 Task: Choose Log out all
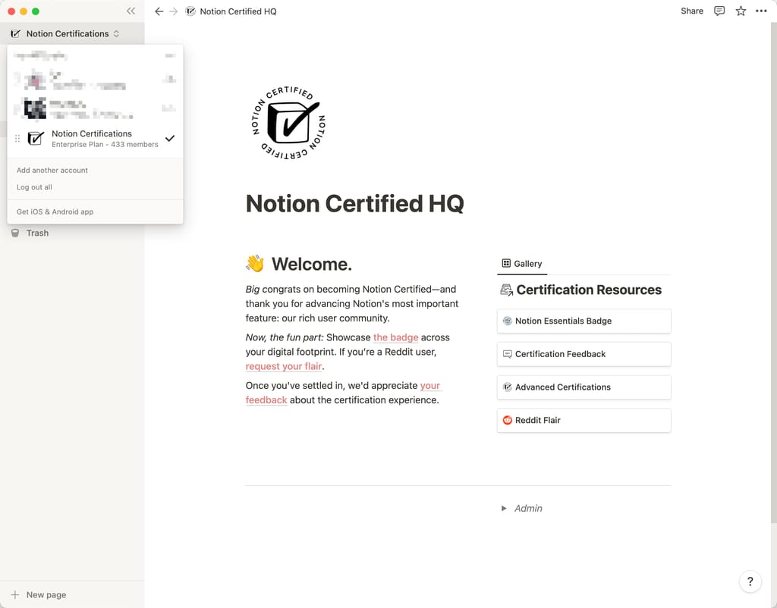[x=34, y=187]
